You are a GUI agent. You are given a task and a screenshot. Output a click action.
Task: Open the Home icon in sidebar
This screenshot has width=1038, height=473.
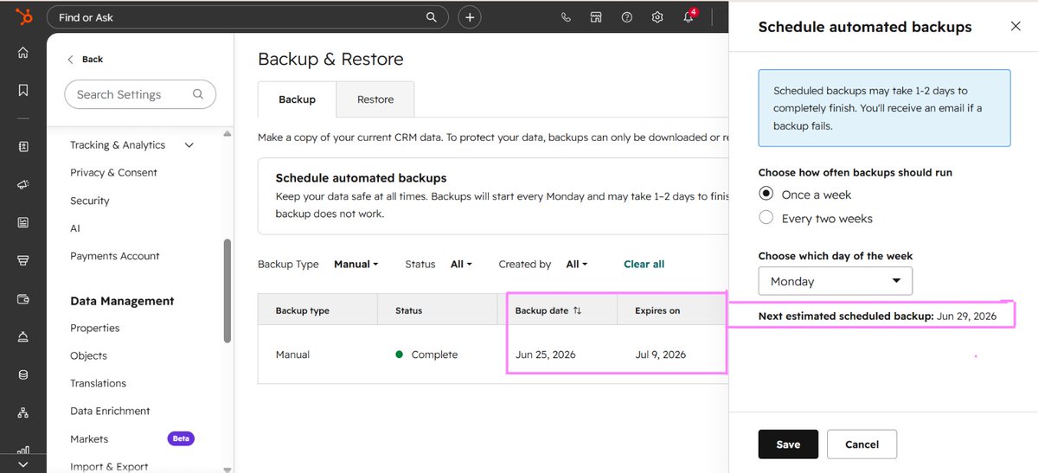pyautogui.click(x=23, y=53)
